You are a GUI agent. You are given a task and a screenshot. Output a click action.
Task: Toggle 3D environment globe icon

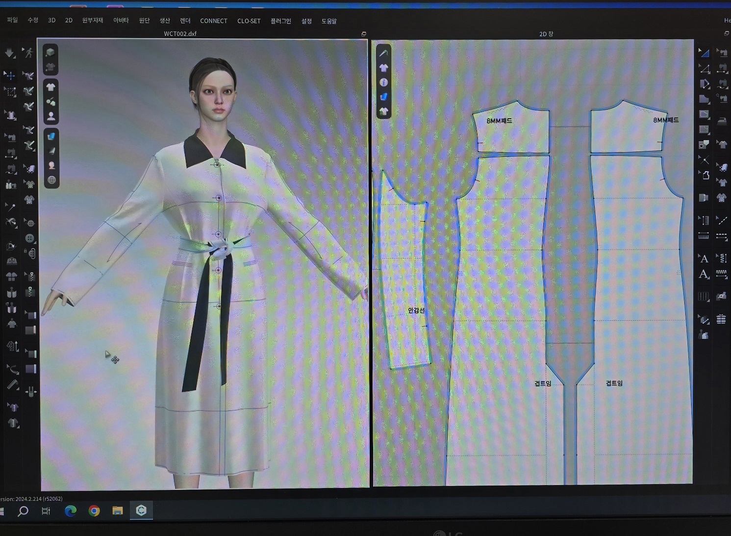pyautogui.click(x=51, y=180)
